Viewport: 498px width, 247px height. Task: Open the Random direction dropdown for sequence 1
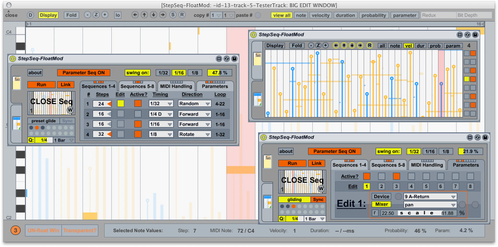click(x=194, y=104)
